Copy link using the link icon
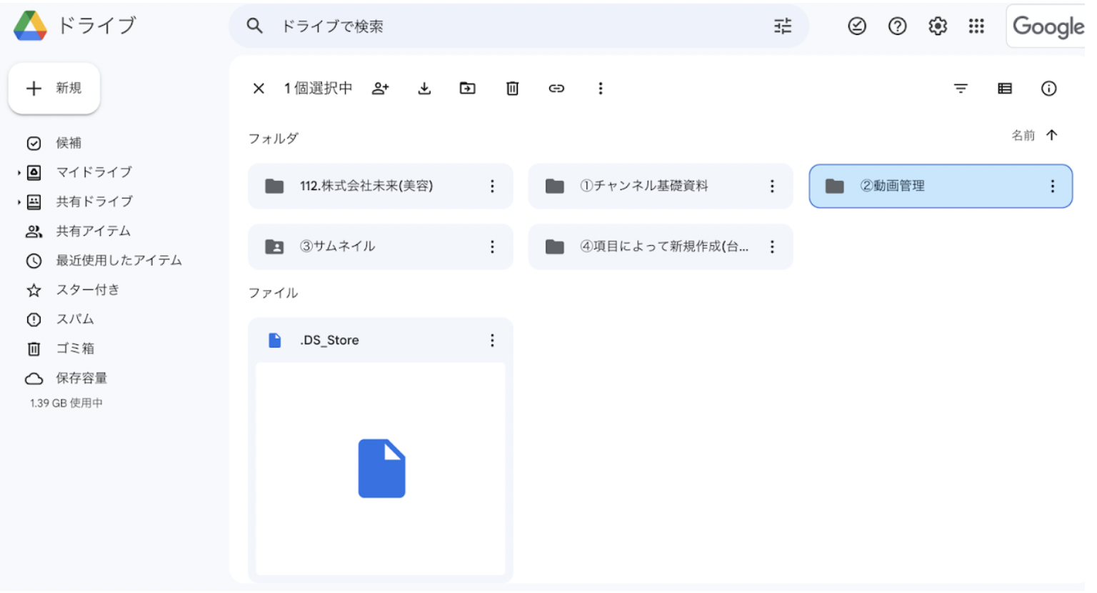Viewport: 1097px width, 593px height. coord(556,89)
